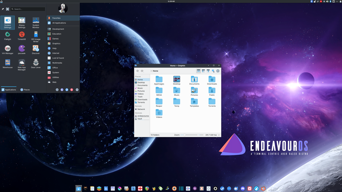
Task: Select Torrents in Places sidebar
Action: (142, 102)
